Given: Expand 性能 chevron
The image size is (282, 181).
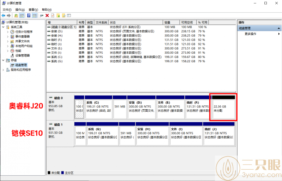Looking at the screenshot, I should pyautogui.click(x=8, y=51).
